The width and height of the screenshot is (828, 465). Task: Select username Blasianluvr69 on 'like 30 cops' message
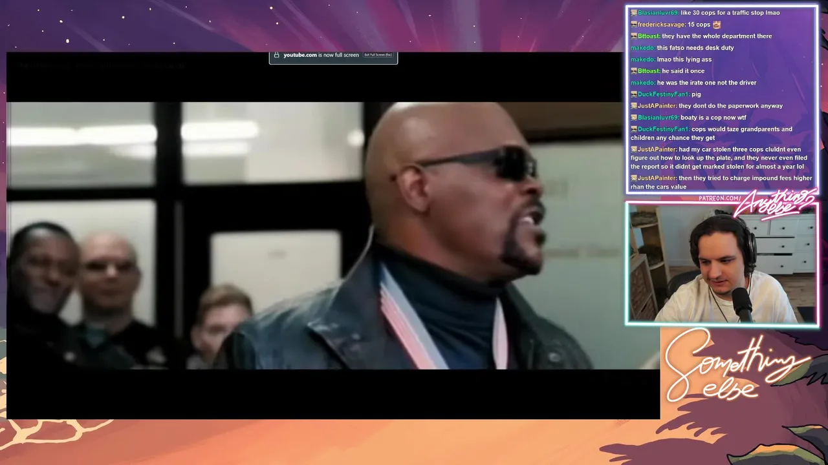coord(658,13)
